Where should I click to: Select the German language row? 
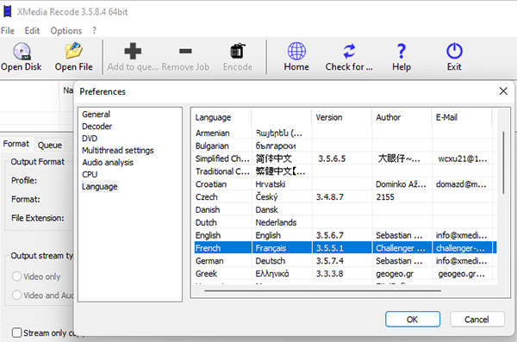346,261
